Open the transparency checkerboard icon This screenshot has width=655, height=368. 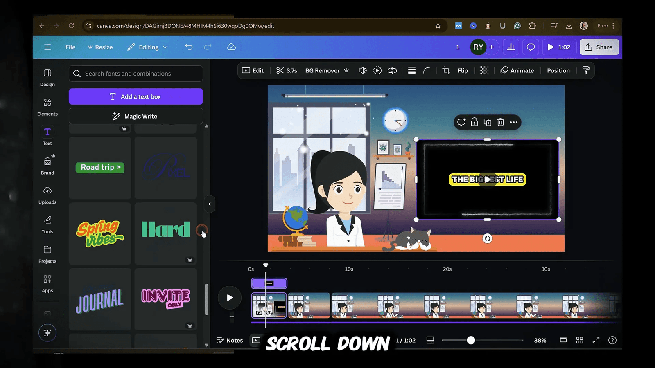tap(484, 70)
